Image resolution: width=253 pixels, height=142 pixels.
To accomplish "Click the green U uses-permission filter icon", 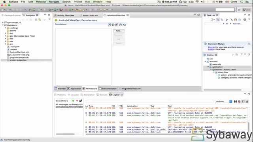I will 113,25.
